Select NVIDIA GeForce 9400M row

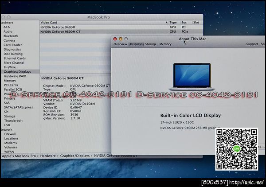click(121, 27)
